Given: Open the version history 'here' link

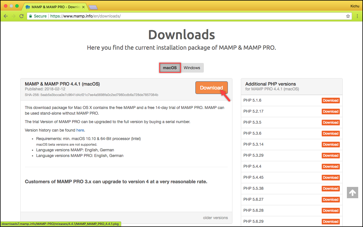Looking at the screenshot, I should tap(80, 130).
